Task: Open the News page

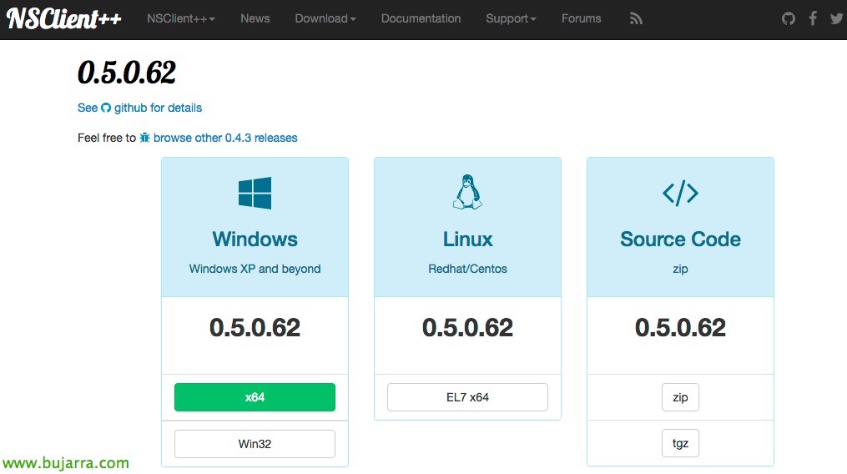Action: pos(255,18)
